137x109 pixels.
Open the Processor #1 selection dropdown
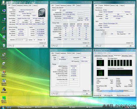21,40
